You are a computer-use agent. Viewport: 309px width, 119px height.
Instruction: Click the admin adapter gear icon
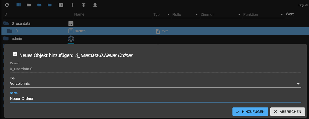coord(71,38)
